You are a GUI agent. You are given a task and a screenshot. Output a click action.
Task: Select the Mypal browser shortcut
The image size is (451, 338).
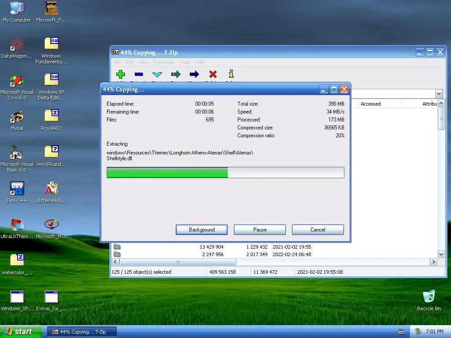[x=17, y=120]
